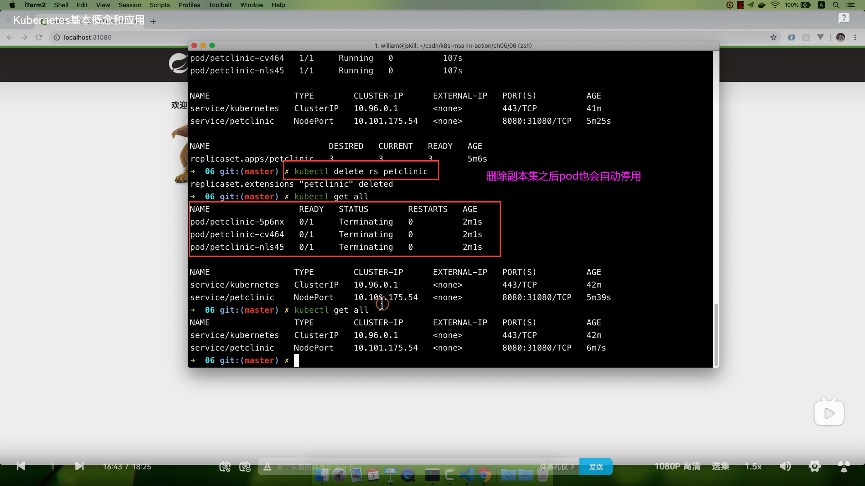The width and height of the screenshot is (865, 486).
Task: Open the 选集 episode list
Action: click(720, 466)
